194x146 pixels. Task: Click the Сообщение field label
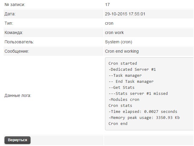point(17,51)
